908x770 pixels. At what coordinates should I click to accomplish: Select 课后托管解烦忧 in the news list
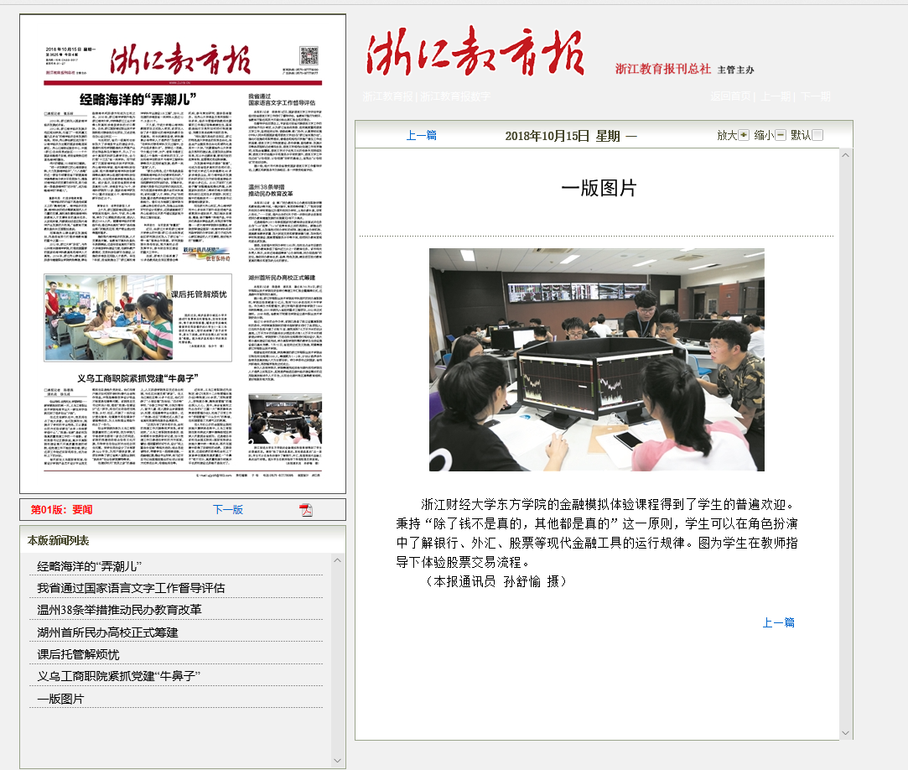click(78, 654)
